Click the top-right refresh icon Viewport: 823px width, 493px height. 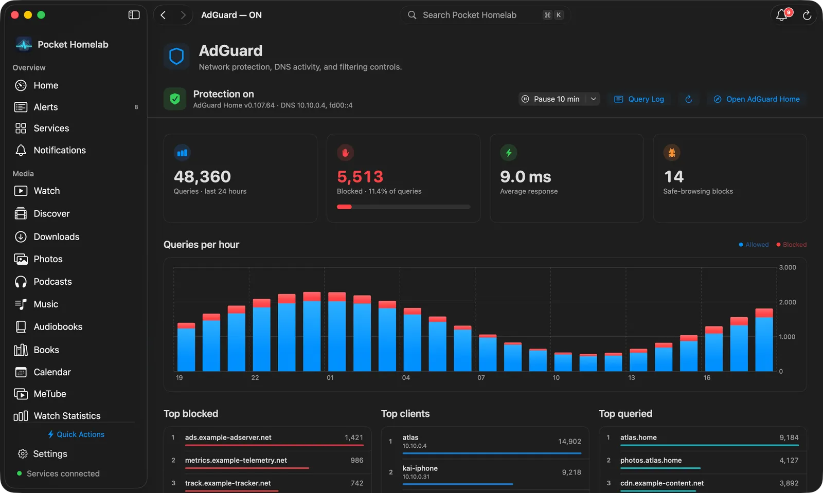pos(807,15)
